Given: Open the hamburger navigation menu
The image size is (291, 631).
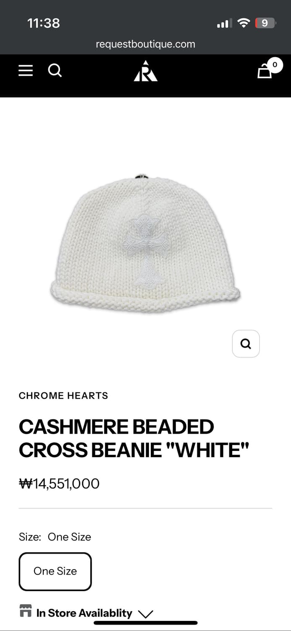Looking at the screenshot, I should click(26, 70).
